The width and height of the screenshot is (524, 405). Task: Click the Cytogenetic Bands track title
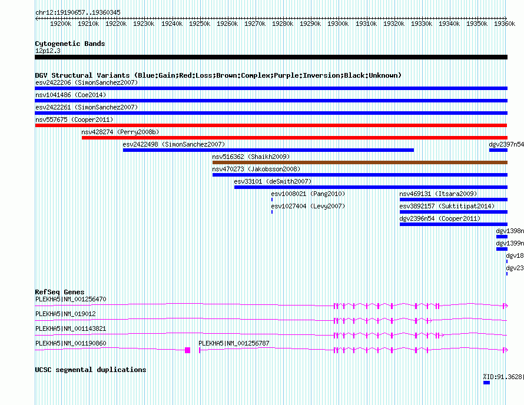(x=70, y=44)
